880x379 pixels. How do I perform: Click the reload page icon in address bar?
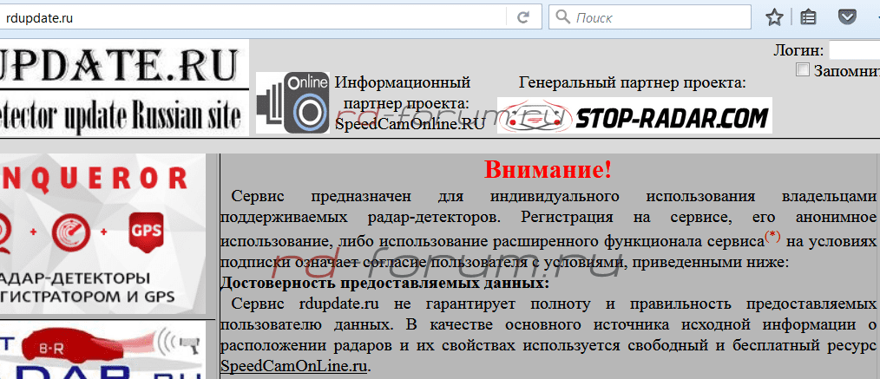coord(523,18)
